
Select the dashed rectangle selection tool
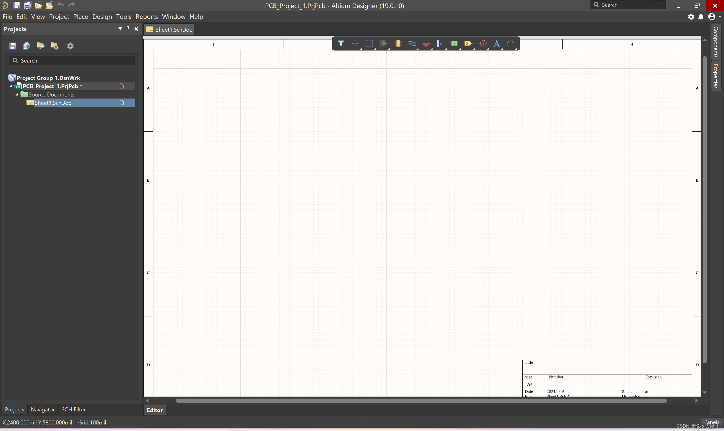(369, 43)
